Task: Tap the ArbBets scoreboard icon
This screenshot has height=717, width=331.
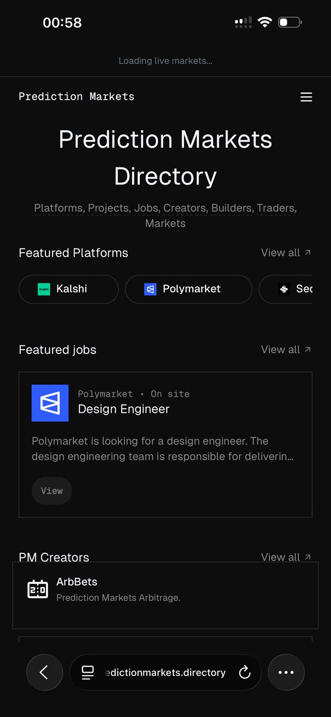Action: tap(38, 589)
